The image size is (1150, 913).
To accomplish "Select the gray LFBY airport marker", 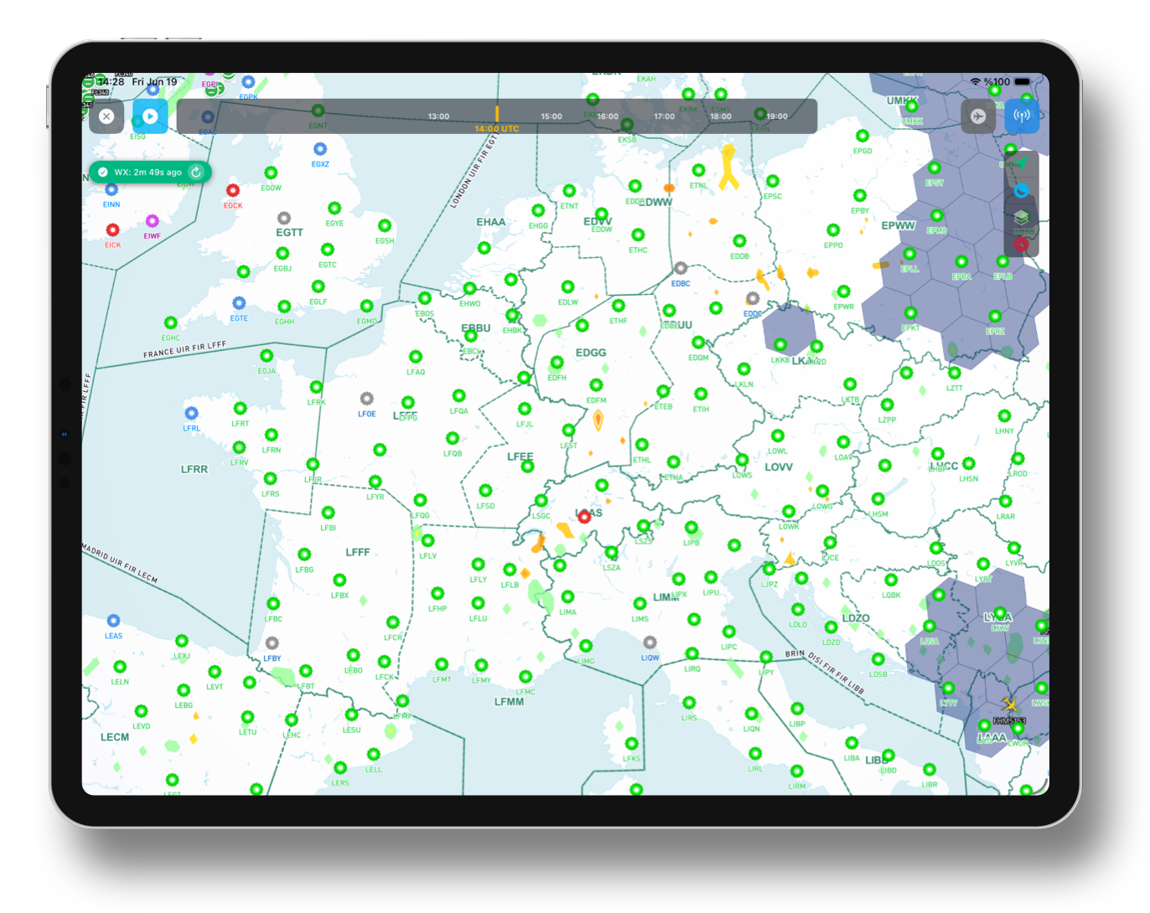I will 272,643.
